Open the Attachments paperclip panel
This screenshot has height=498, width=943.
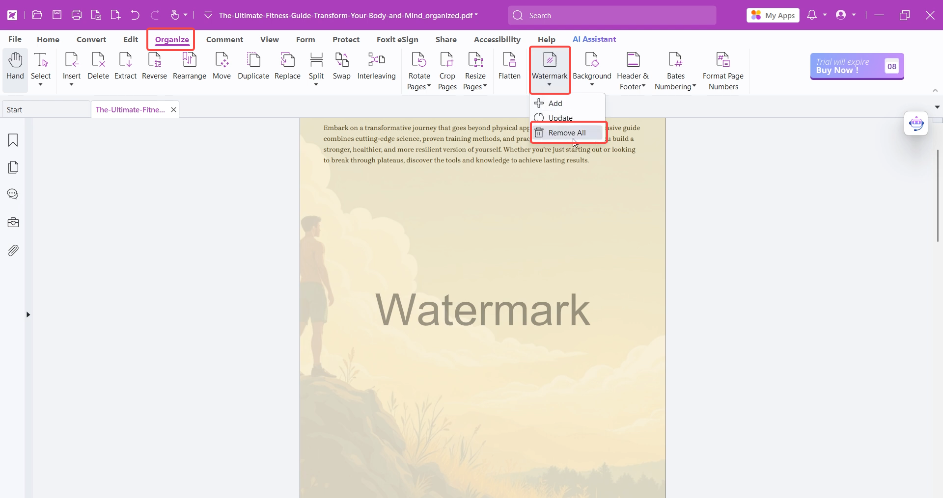click(13, 250)
